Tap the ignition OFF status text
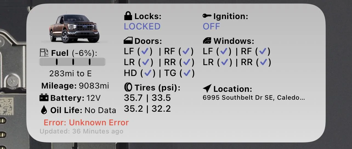Image resolution: width=352 pixels, height=149 pixels. tap(211, 26)
